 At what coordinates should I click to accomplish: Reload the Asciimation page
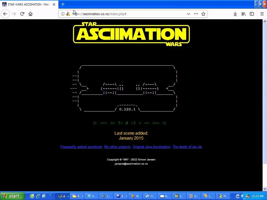click(x=22, y=14)
